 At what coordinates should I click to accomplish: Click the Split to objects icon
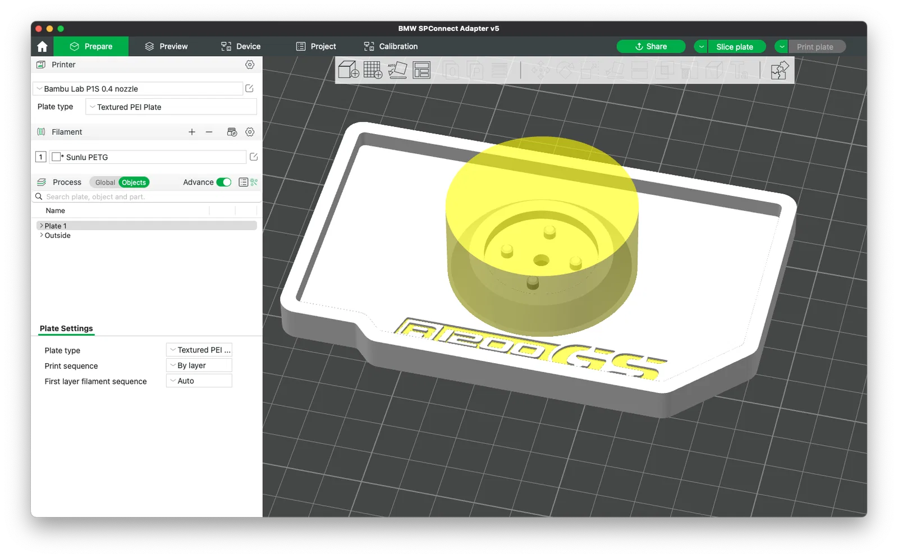(451, 70)
